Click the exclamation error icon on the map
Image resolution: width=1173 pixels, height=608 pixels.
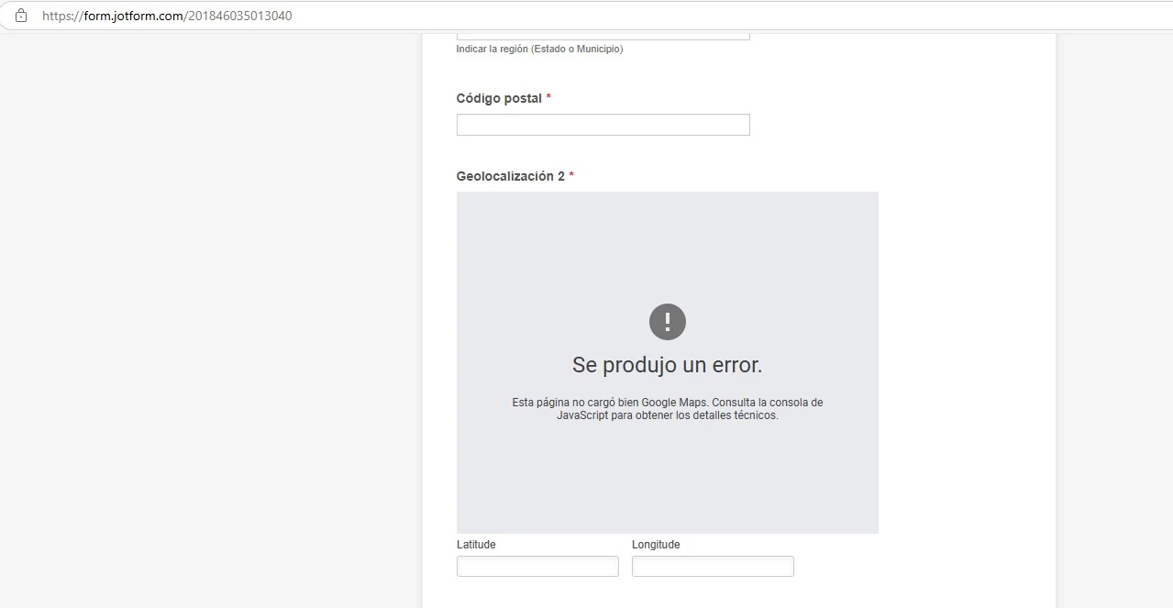pos(667,322)
